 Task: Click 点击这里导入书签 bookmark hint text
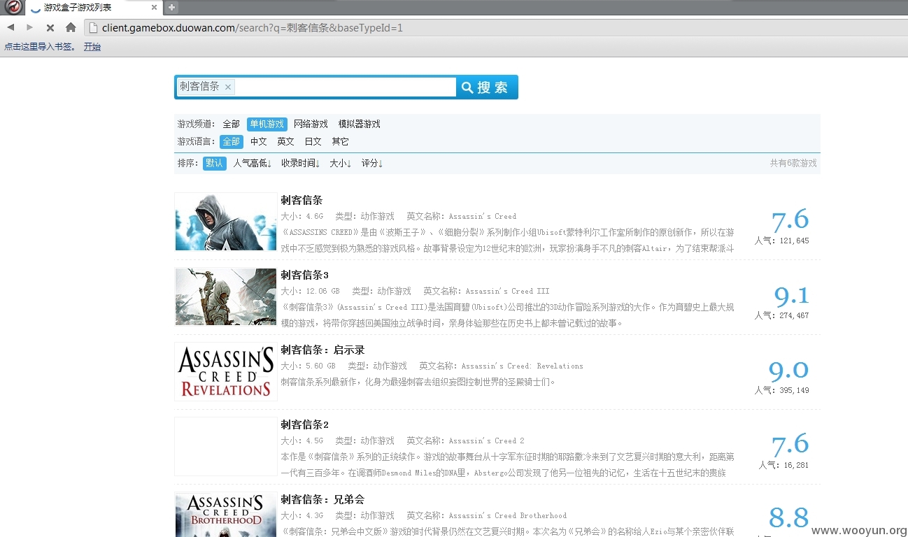tap(39, 47)
